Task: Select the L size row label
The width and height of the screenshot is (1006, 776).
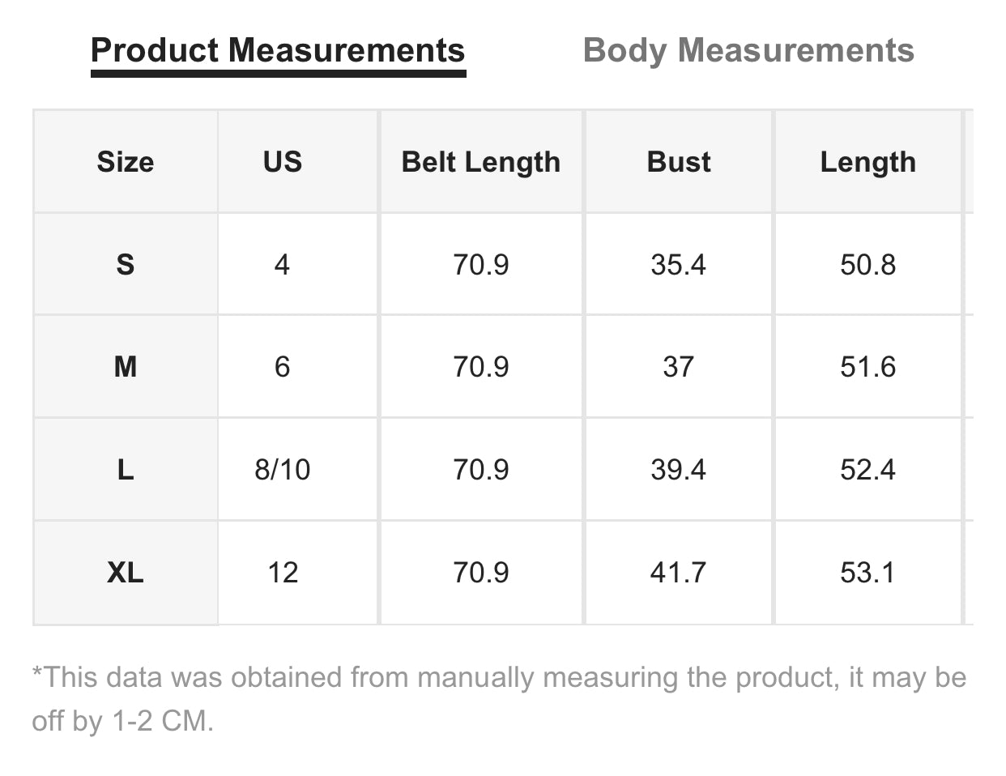Action: click(x=126, y=470)
